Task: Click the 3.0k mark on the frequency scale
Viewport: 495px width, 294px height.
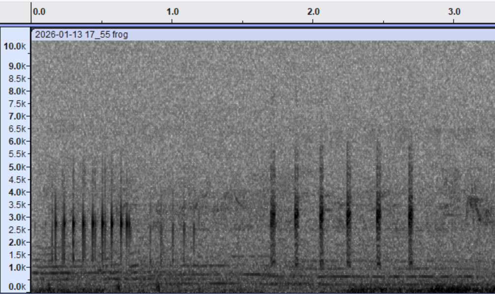Action: click(x=17, y=217)
